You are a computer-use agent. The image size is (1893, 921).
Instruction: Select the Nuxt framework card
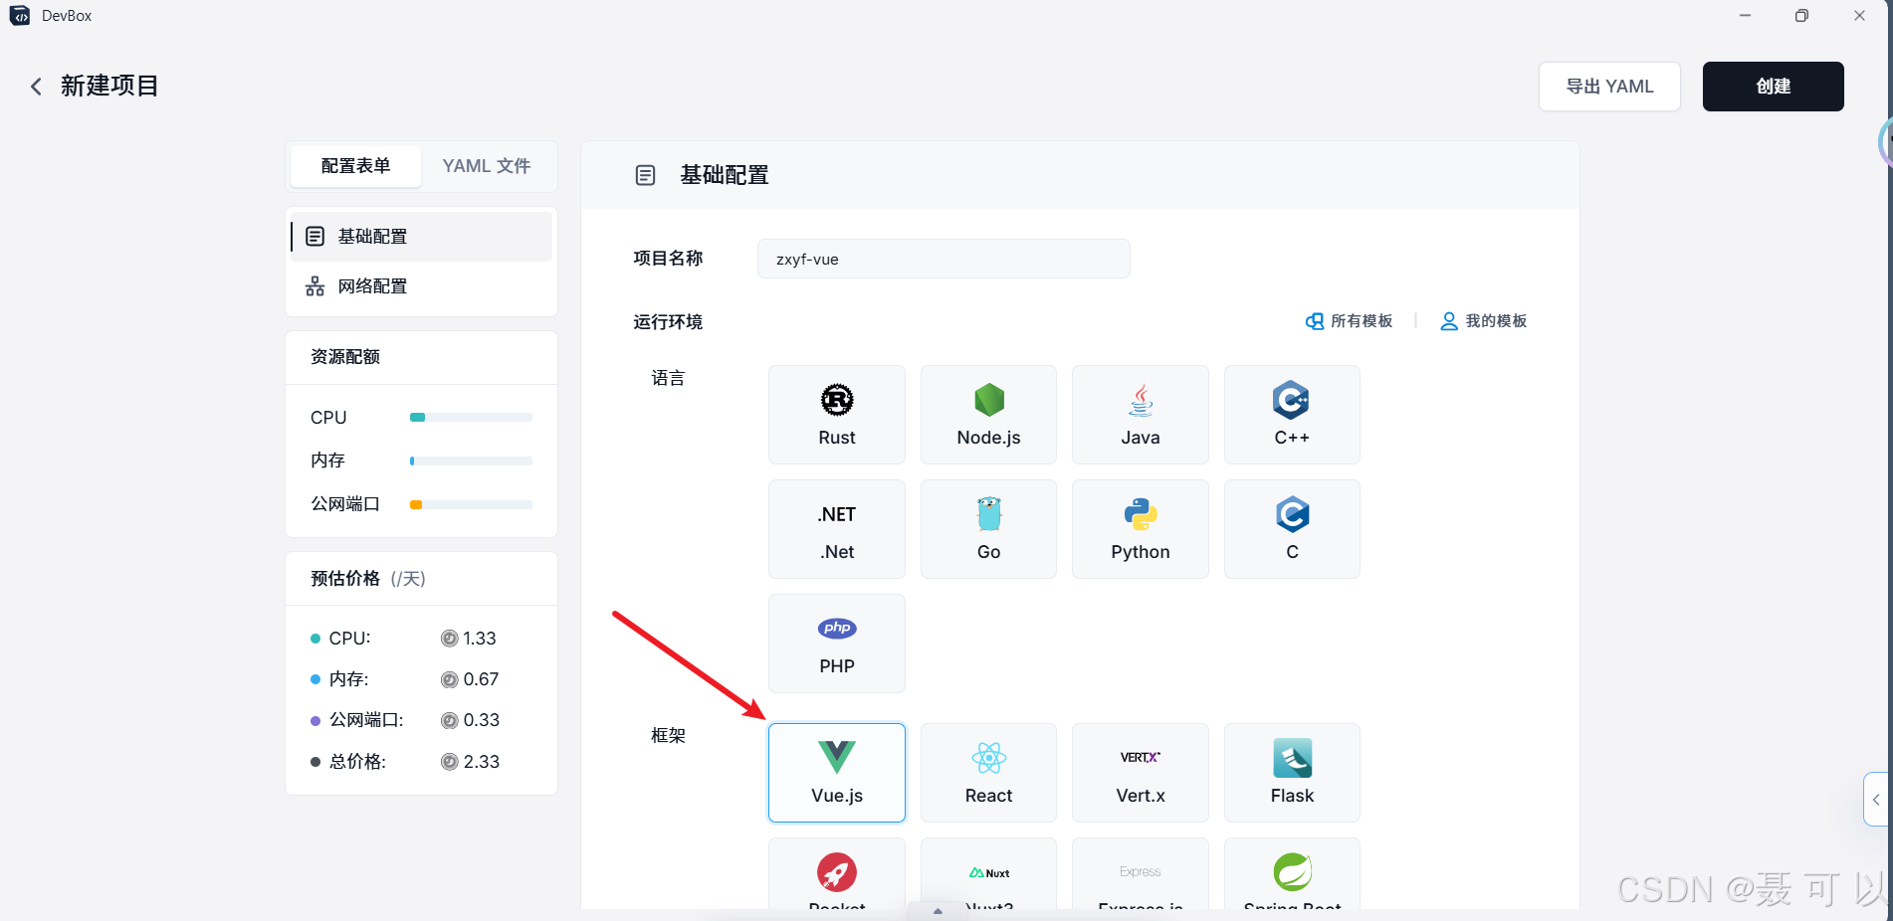(988, 874)
